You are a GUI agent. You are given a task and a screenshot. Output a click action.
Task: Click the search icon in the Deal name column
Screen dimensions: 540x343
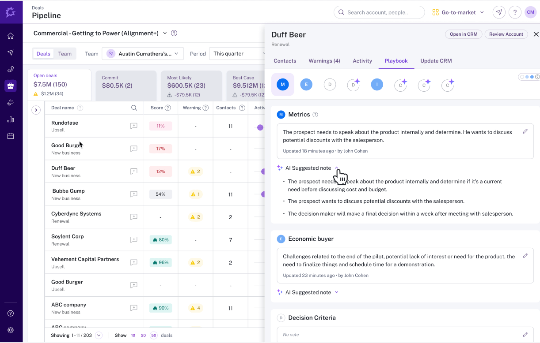point(134,108)
